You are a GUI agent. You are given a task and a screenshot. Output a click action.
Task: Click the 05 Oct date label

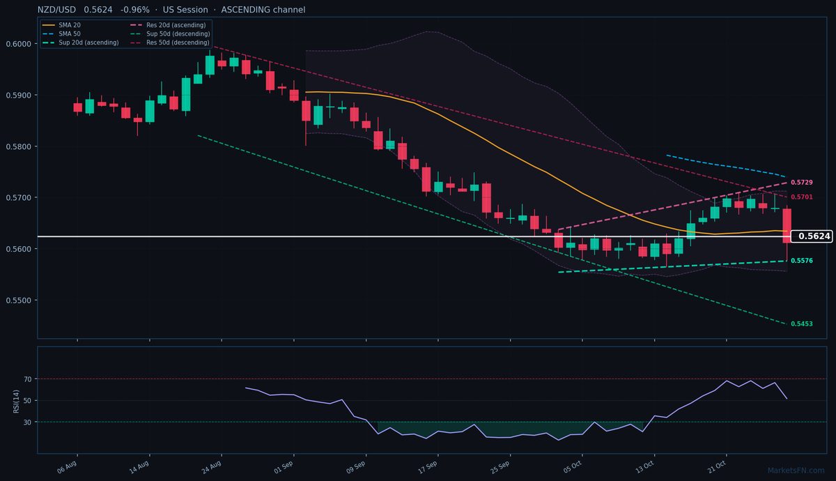572,466
